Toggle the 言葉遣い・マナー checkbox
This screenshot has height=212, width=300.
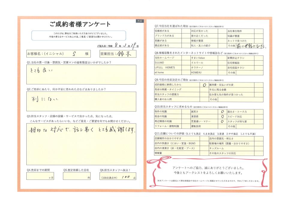pos(222,122)
